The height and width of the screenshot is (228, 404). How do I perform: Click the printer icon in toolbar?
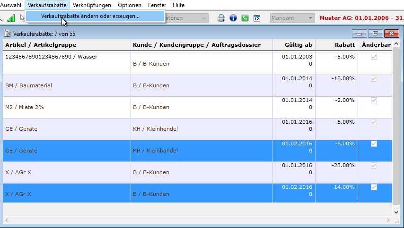(221, 18)
